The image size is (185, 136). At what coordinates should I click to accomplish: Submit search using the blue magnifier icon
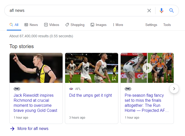171,11
